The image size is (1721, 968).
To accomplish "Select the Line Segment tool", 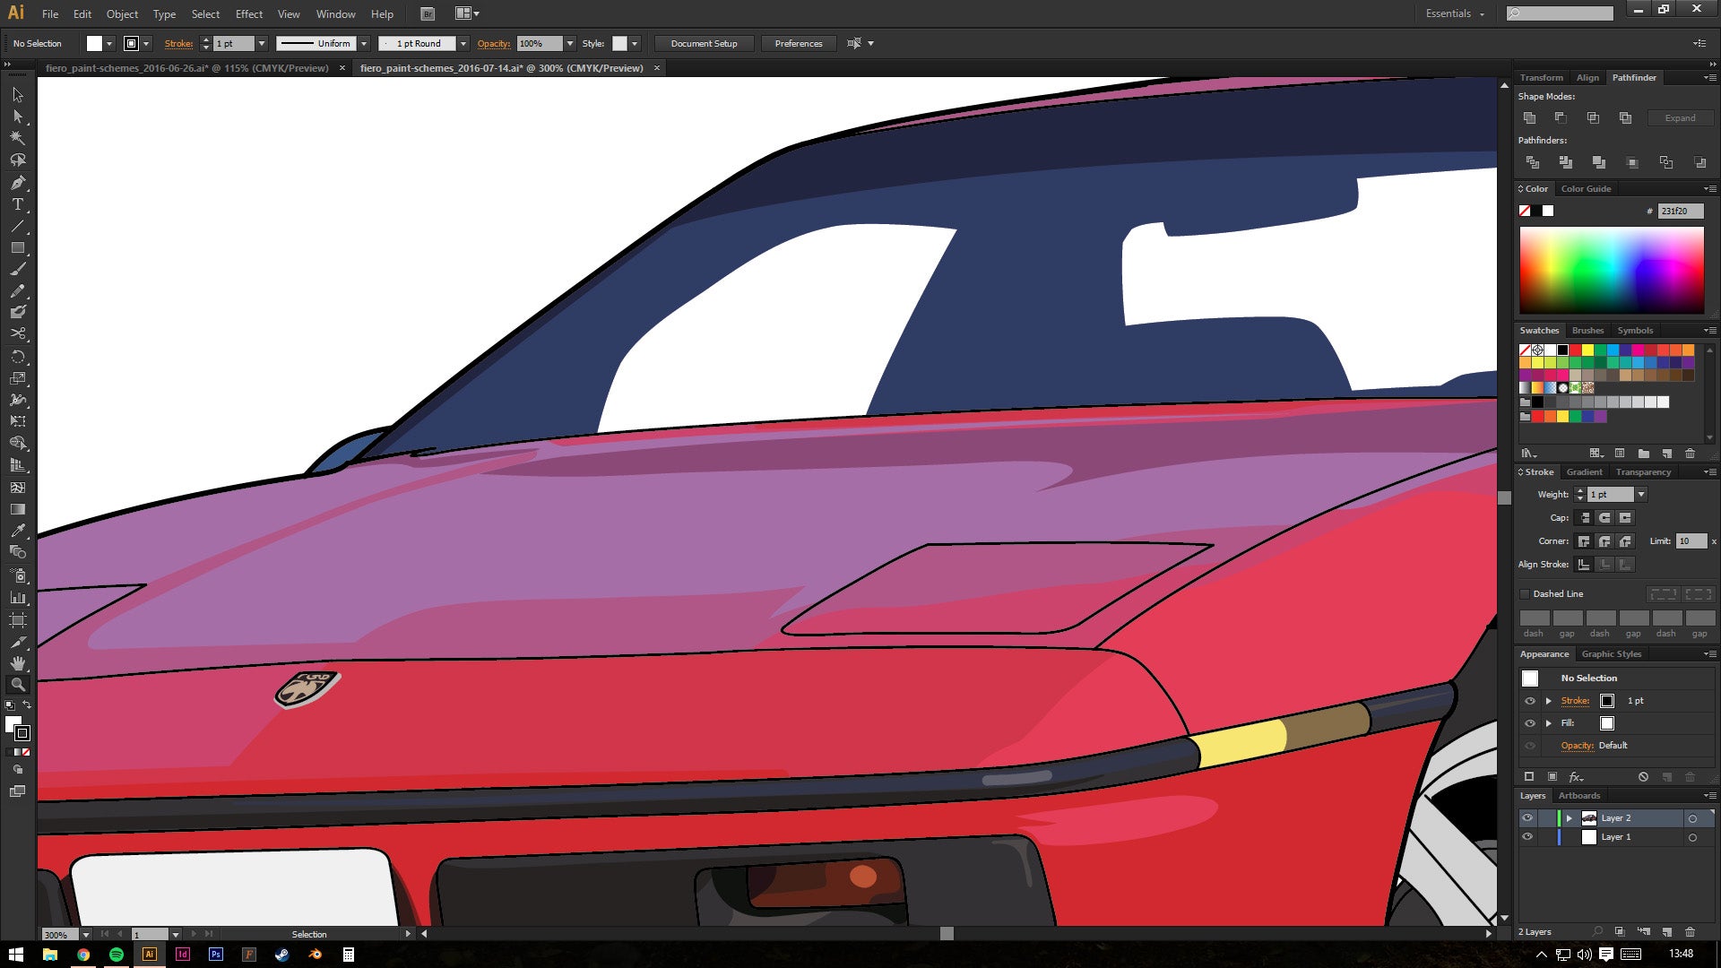I will coord(18,226).
